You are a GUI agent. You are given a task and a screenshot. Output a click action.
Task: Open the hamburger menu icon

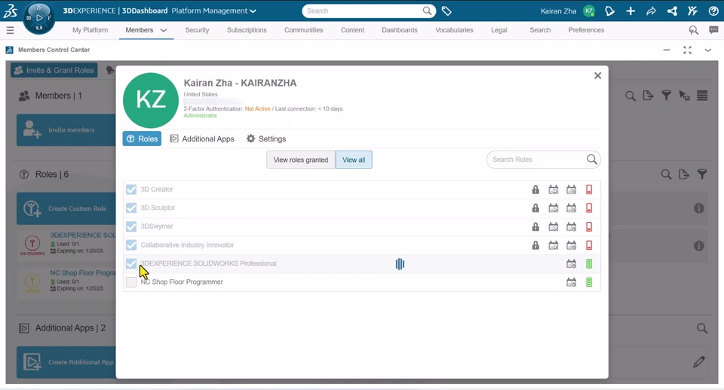point(10,30)
